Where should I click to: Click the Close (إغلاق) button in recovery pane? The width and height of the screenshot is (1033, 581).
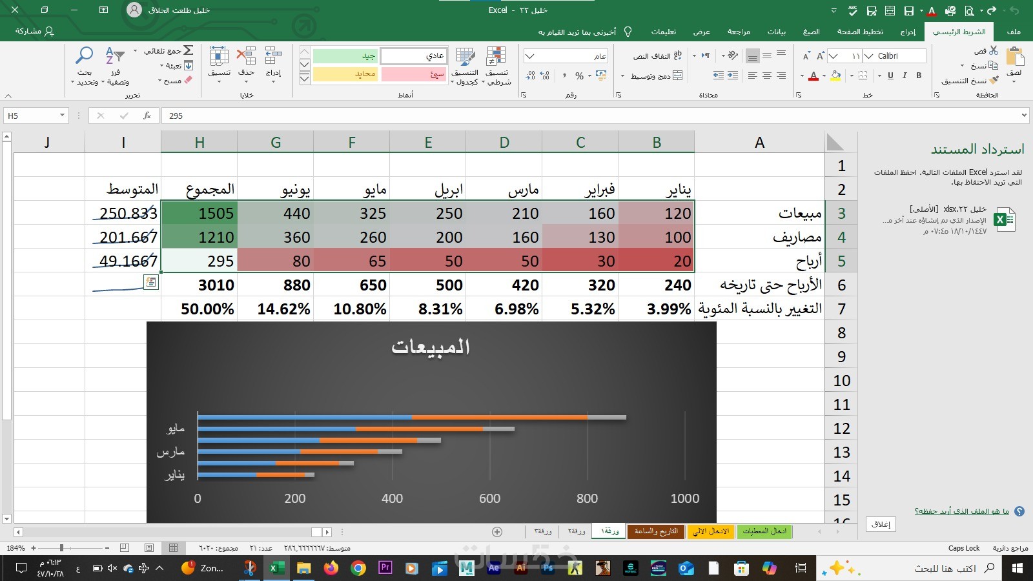tap(881, 524)
